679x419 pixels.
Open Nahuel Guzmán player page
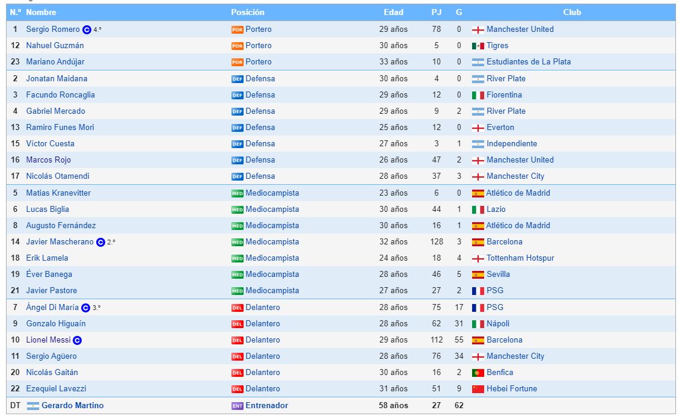click(55, 46)
